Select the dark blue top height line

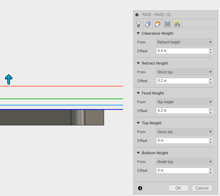click(62, 109)
